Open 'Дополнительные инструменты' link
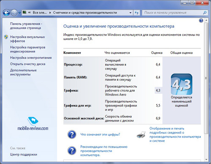 coord(23,72)
